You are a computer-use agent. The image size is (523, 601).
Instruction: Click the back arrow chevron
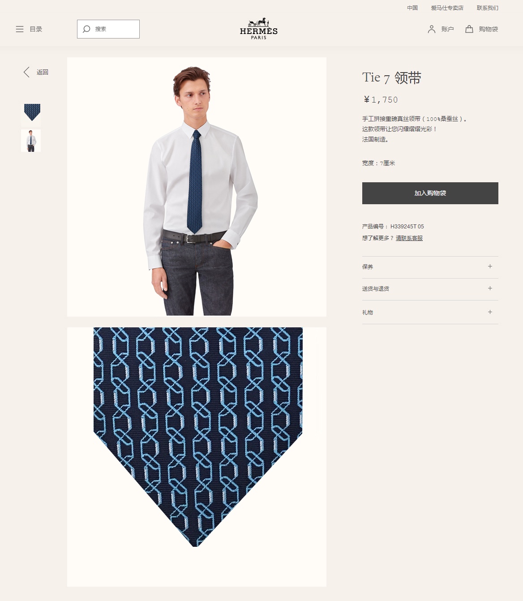click(x=26, y=72)
